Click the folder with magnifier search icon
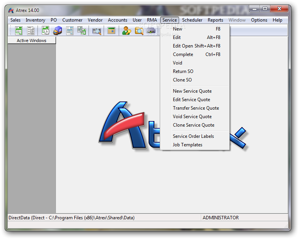 coord(139,31)
